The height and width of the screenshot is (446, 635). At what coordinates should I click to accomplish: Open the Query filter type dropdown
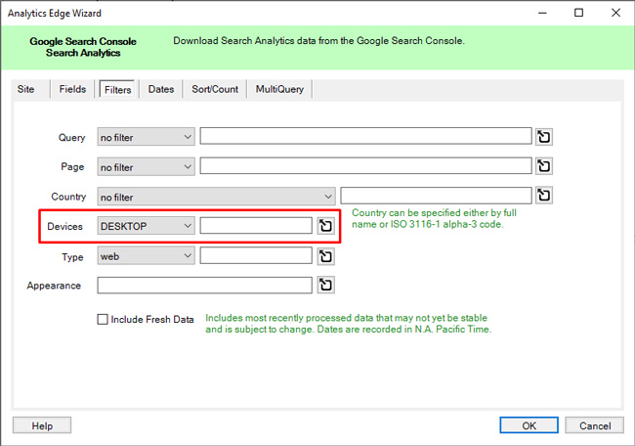[x=146, y=137]
